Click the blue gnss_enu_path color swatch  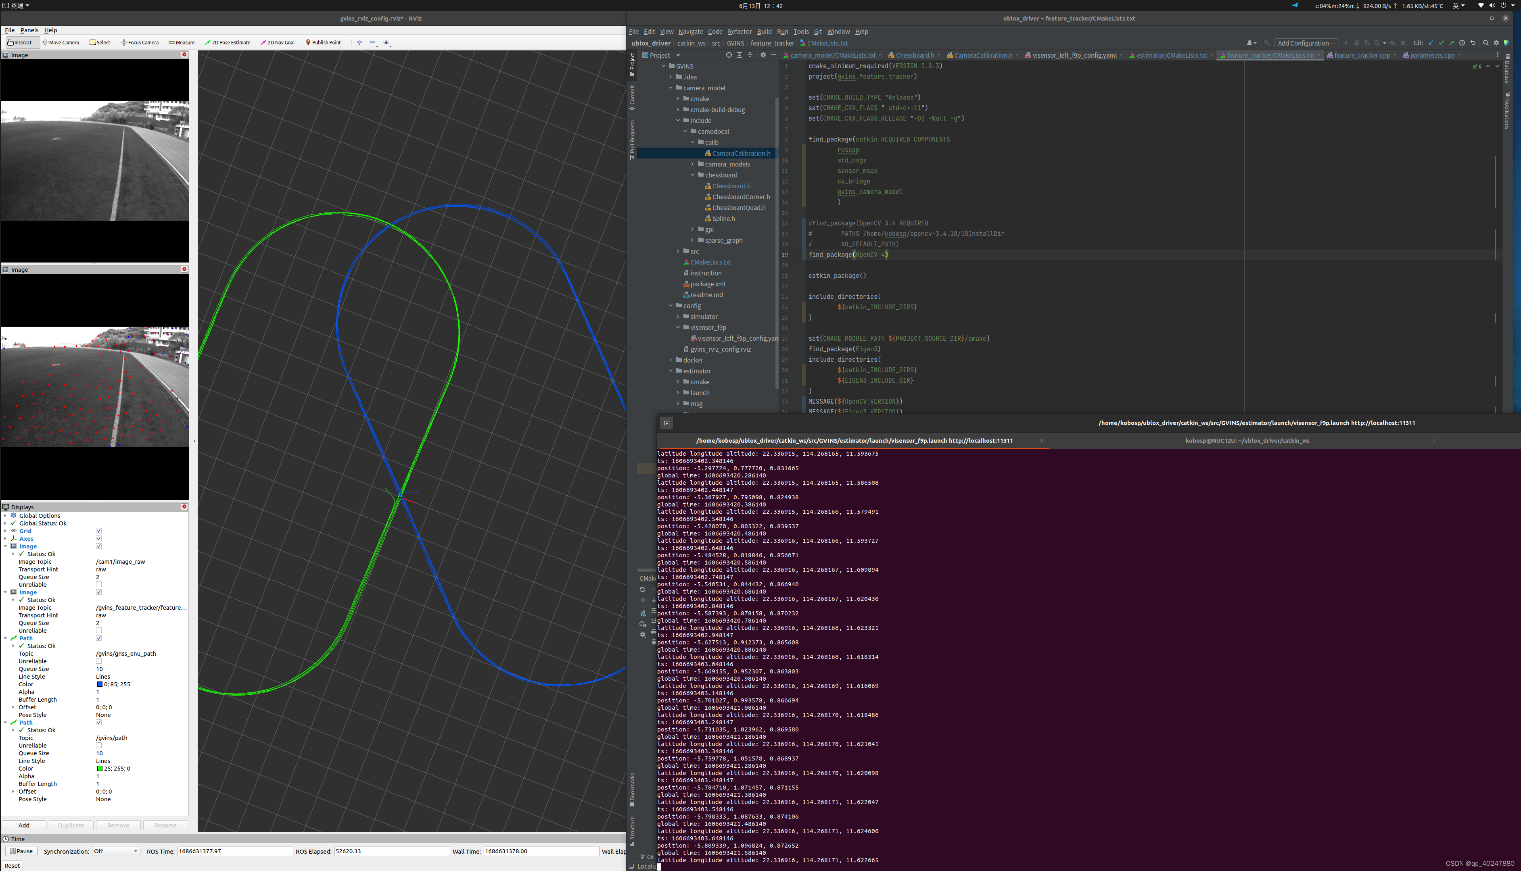point(99,684)
